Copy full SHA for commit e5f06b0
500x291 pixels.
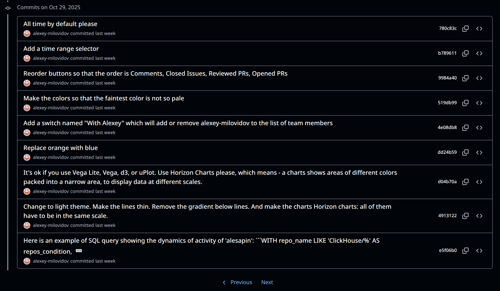pos(465,251)
